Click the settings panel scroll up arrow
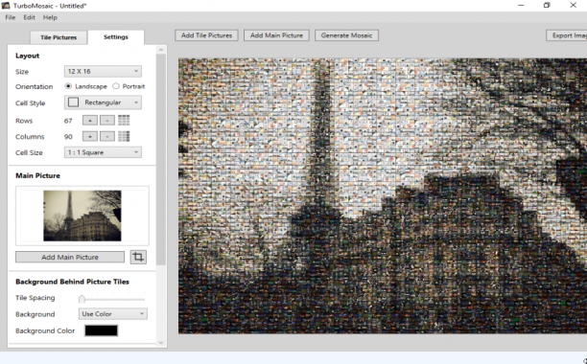 (161, 50)
